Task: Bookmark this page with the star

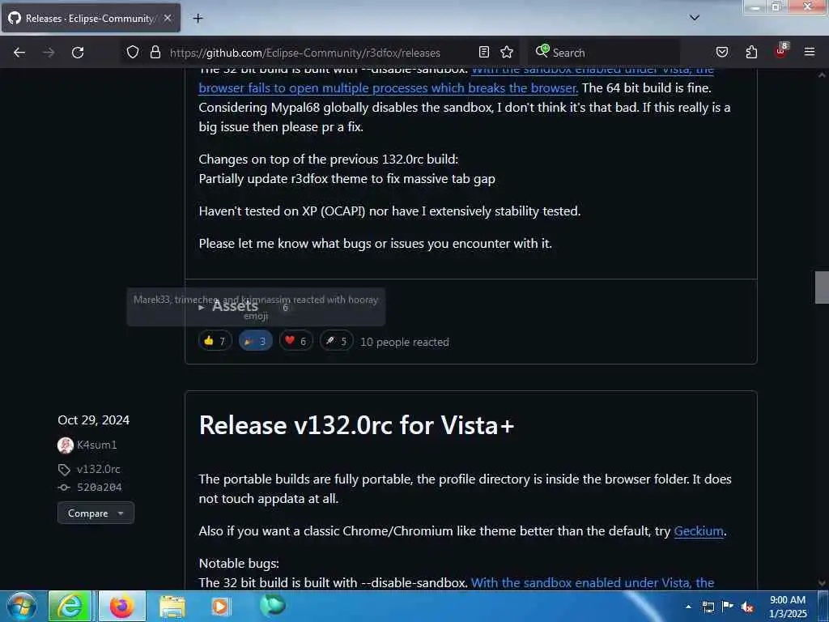Action: 507,52
